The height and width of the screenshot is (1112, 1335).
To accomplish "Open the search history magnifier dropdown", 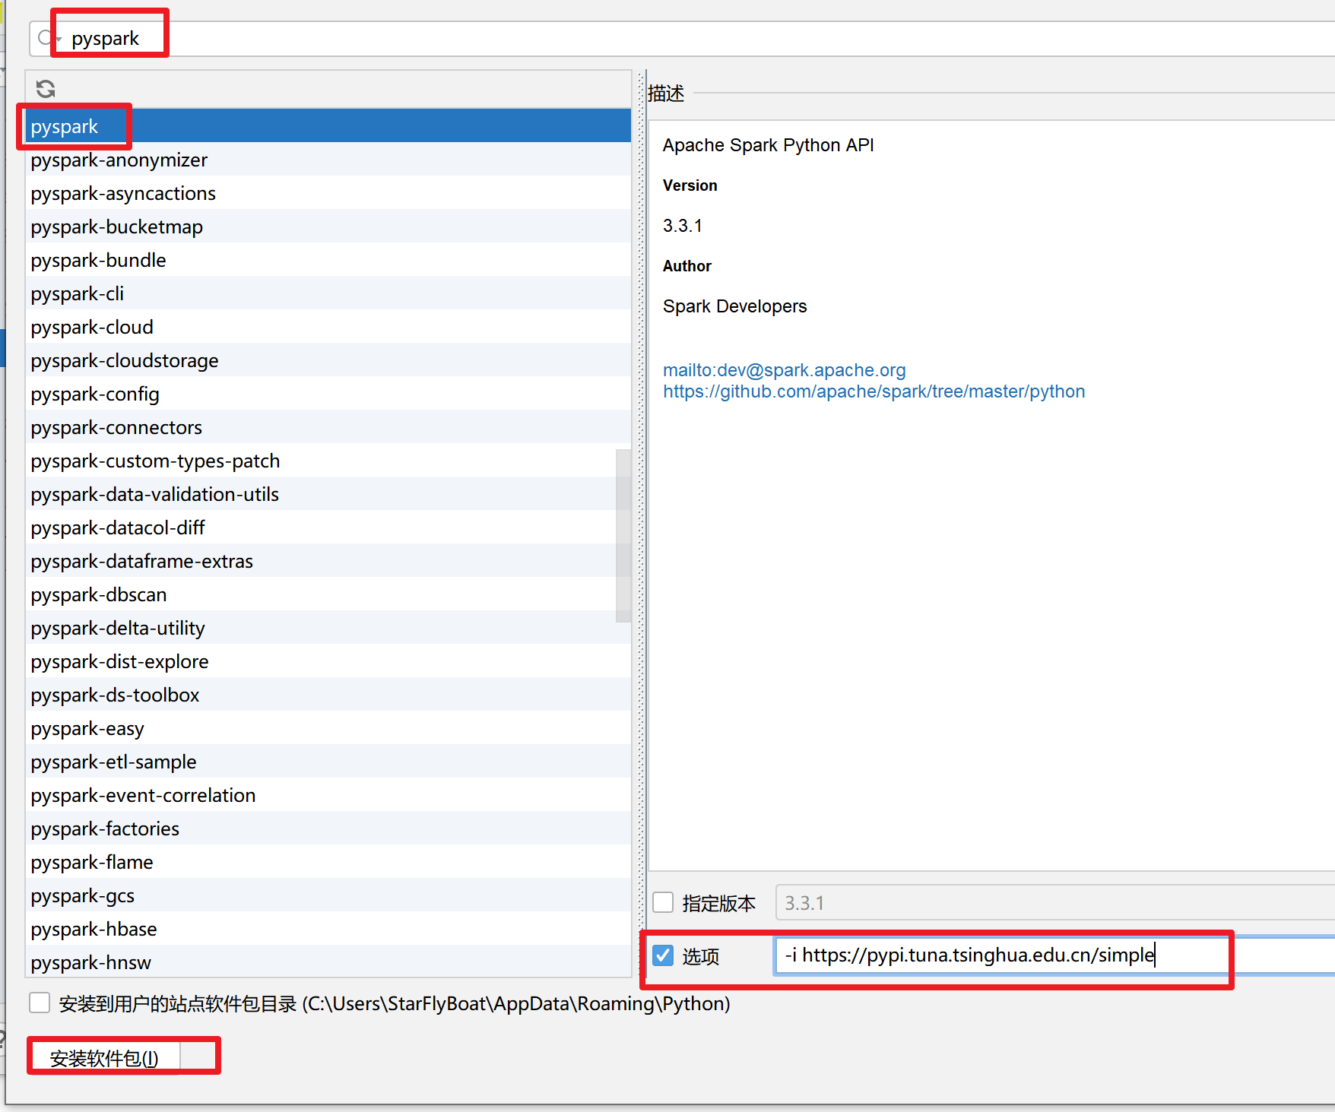I will 47,37.
